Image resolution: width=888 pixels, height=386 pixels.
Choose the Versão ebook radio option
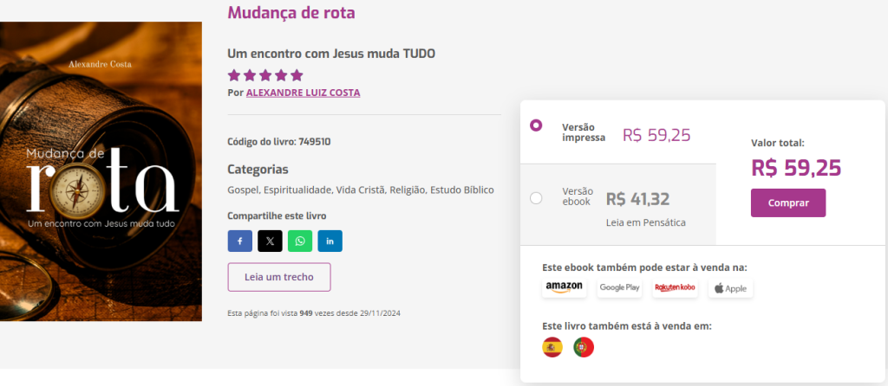pos(536,198)
